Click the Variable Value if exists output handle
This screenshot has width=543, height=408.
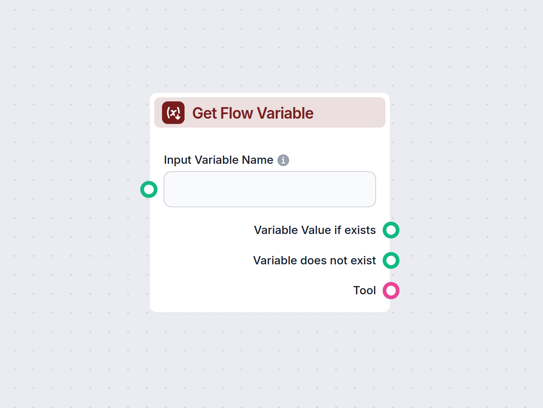tap(391, 230)
